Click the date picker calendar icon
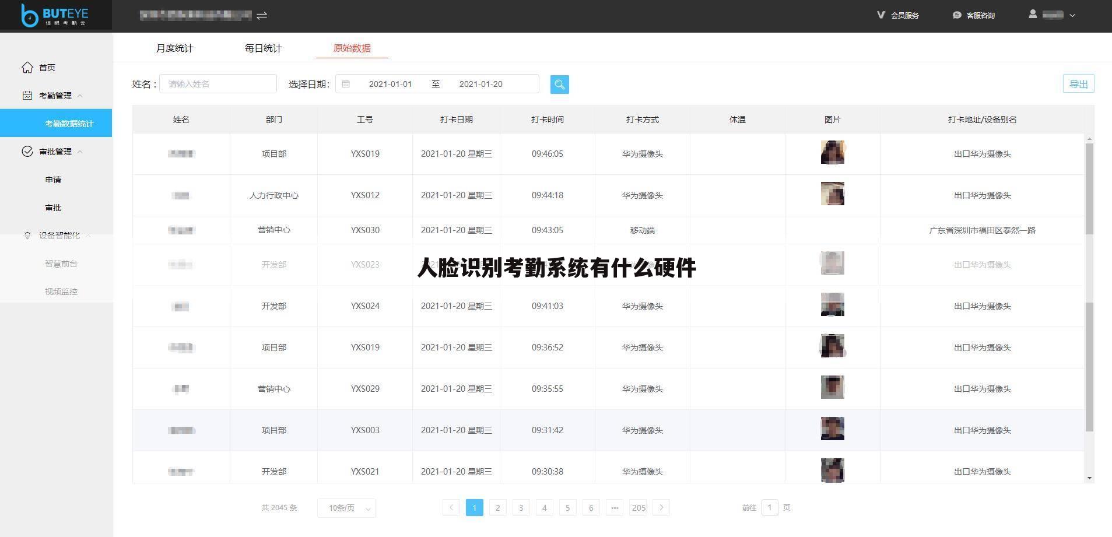This screenshot has width=1112, height=537. tap(346, 84)
